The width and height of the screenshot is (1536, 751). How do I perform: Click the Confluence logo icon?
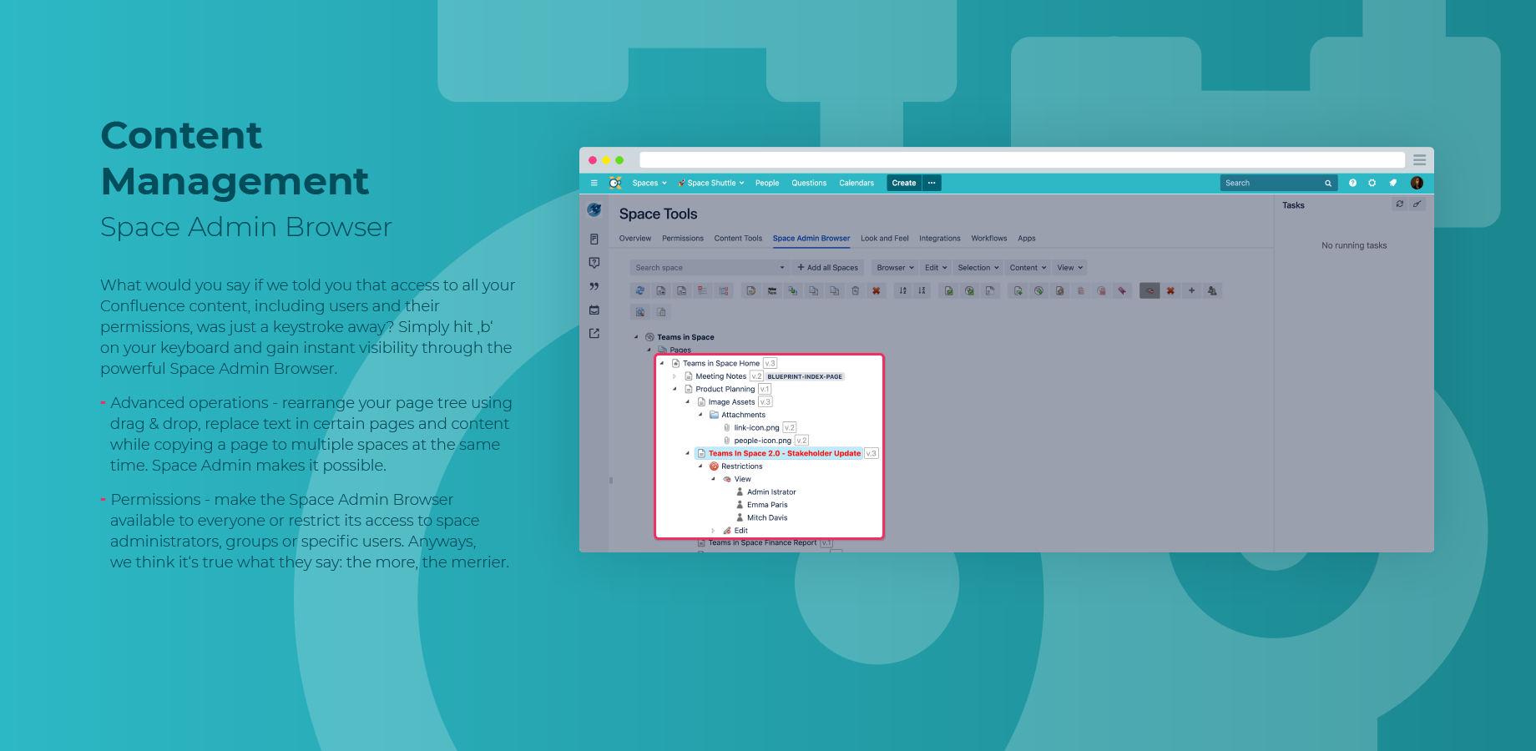[615, 183]
